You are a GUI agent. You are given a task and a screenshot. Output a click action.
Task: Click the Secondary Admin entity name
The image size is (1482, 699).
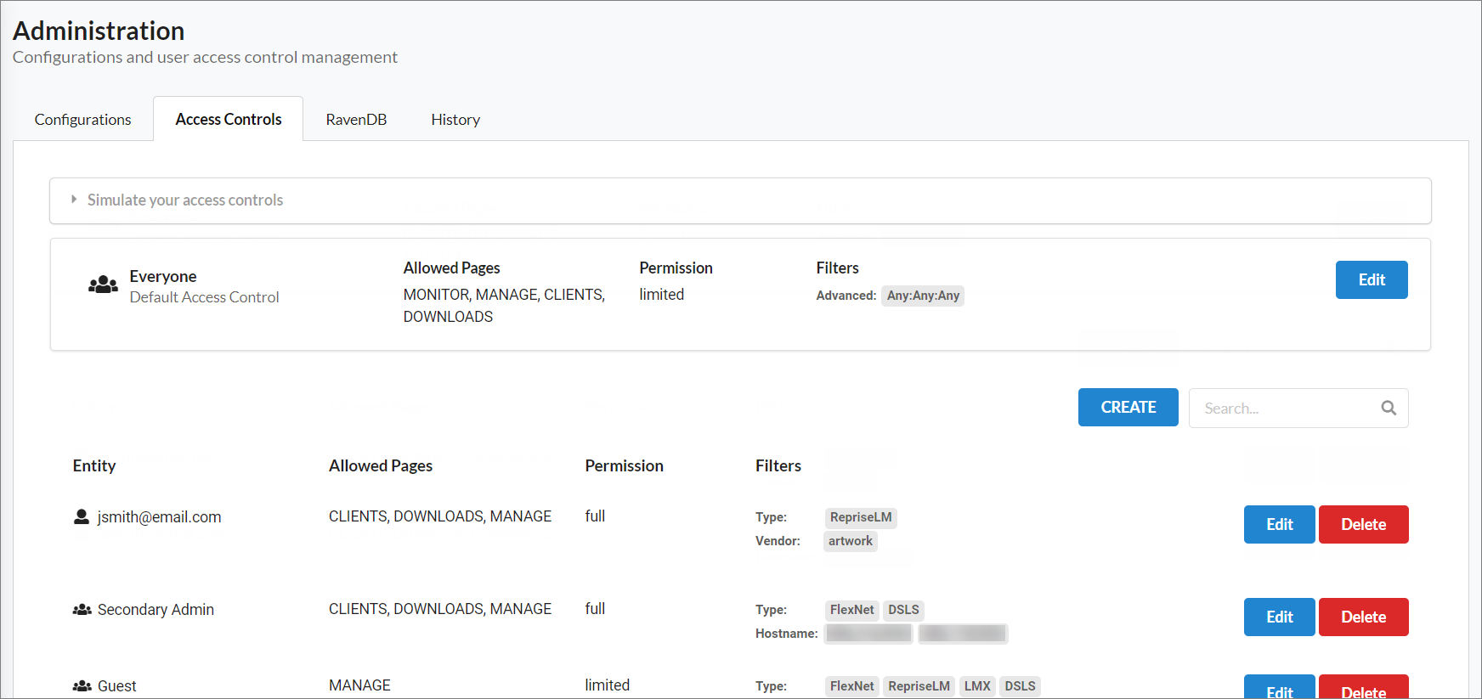[x=156, y=610]
